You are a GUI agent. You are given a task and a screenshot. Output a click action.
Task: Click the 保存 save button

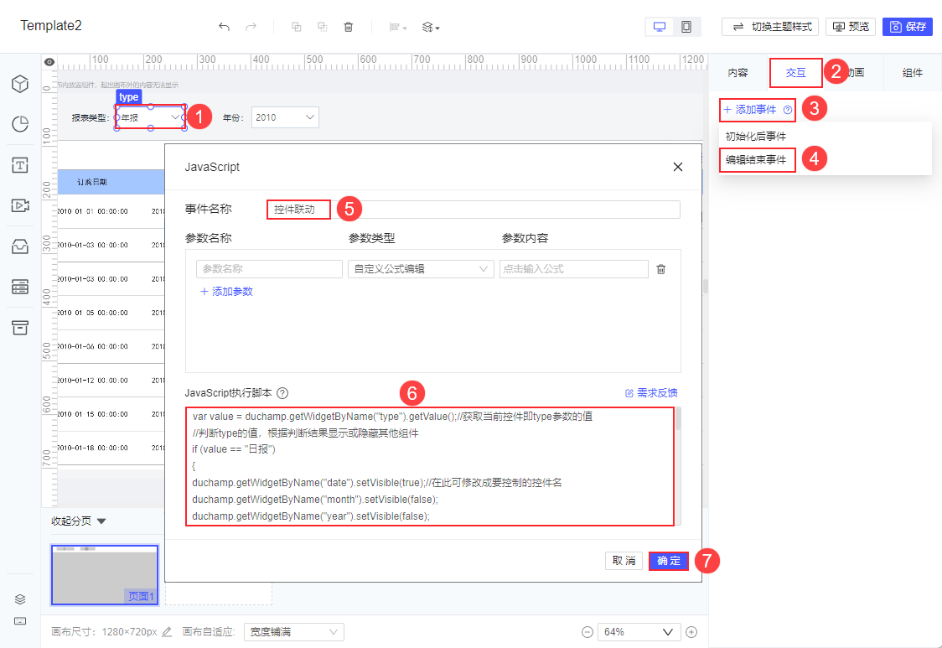[x=907, y=26]
